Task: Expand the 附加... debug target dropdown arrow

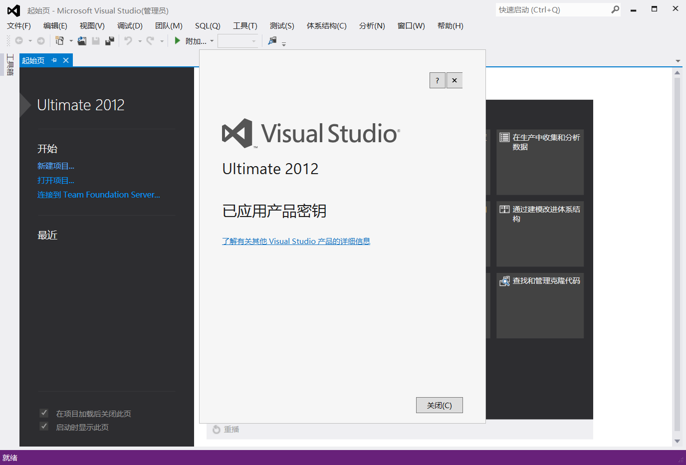Action: pyautogui.click(x=212, y=41)
